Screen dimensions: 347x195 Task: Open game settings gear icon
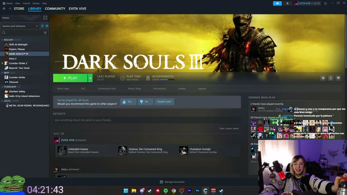(x=323, y=78)
